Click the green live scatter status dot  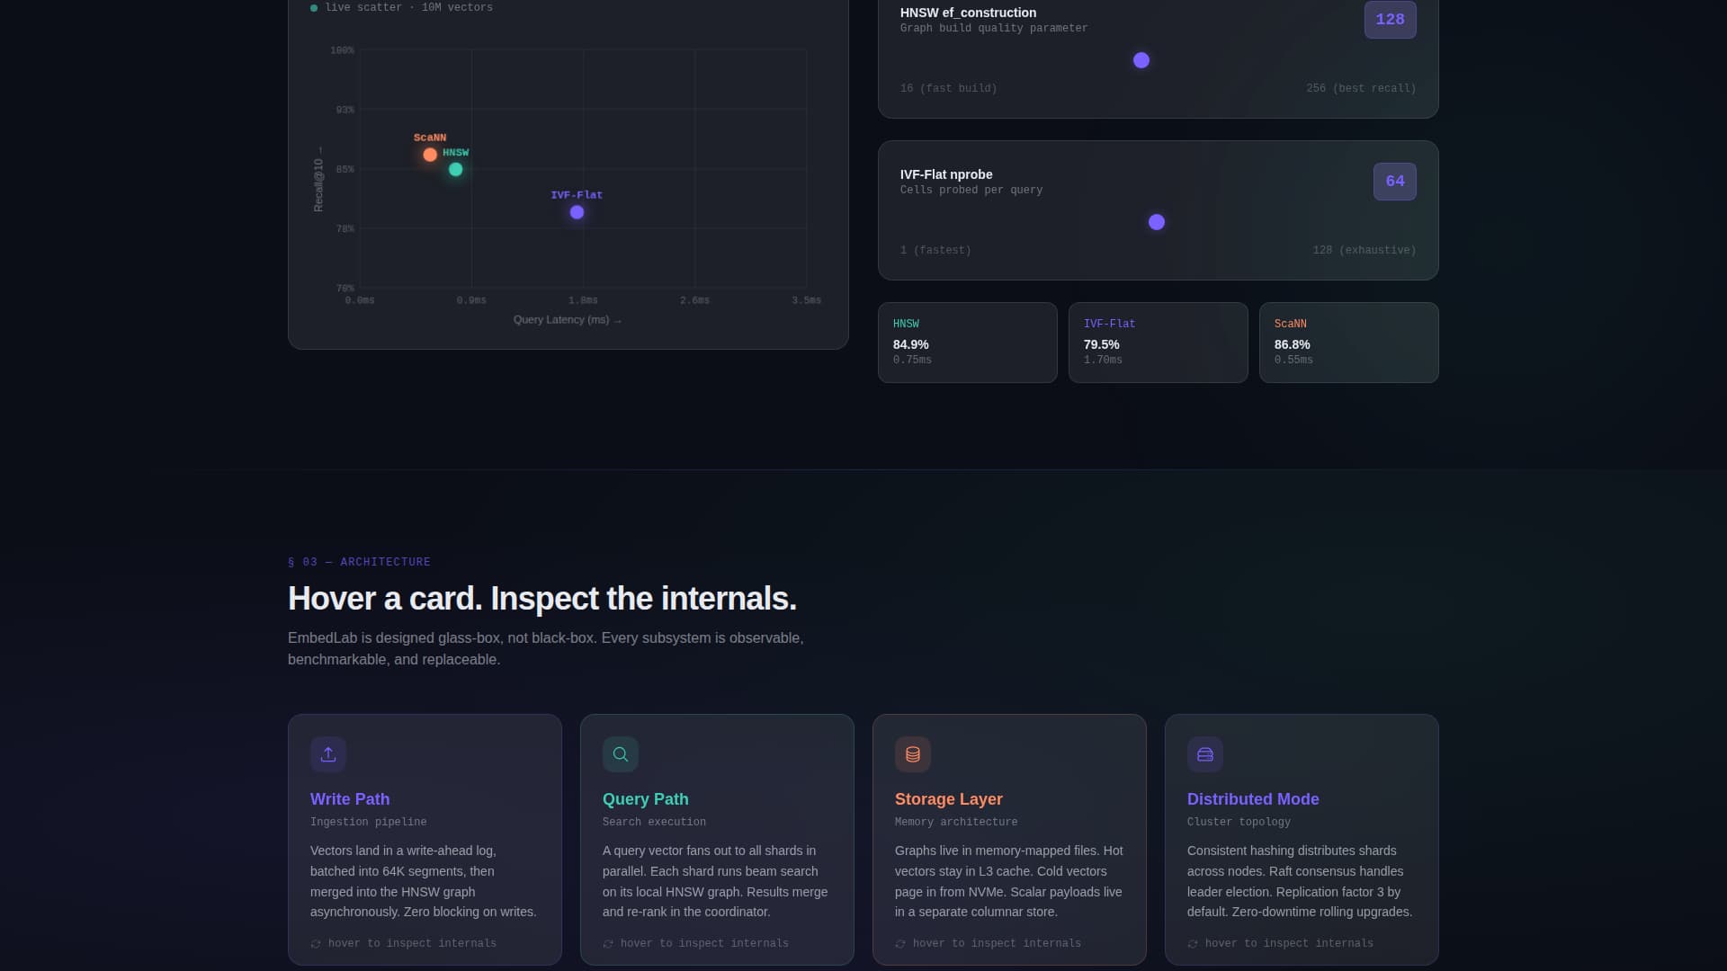[314, 8]
